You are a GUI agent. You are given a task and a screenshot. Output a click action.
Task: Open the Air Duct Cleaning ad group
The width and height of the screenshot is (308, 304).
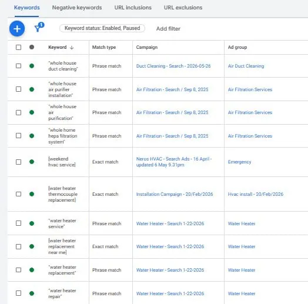[246, 66]
